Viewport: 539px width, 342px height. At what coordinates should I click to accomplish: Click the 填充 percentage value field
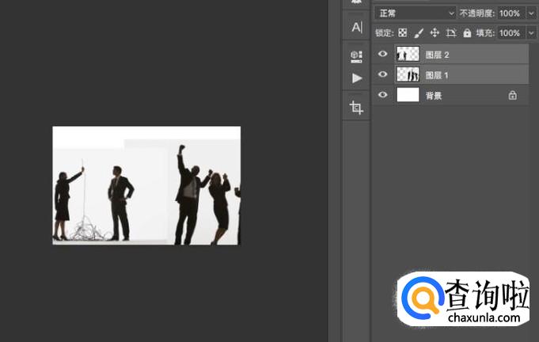click(509, 33)
